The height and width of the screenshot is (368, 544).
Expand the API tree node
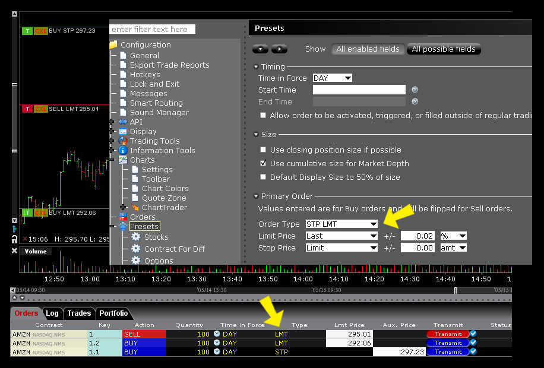pyautogui.click(x=112, y=122)
